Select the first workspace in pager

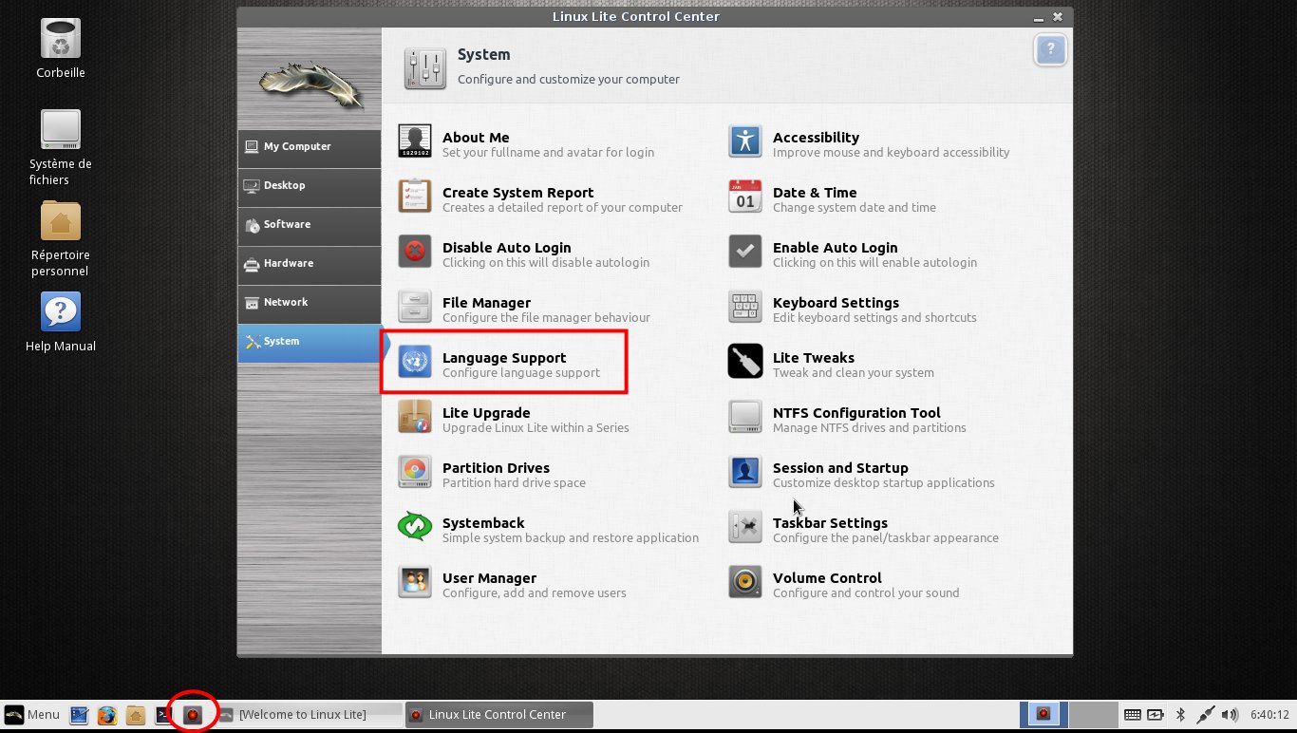tap(1043, 714)
